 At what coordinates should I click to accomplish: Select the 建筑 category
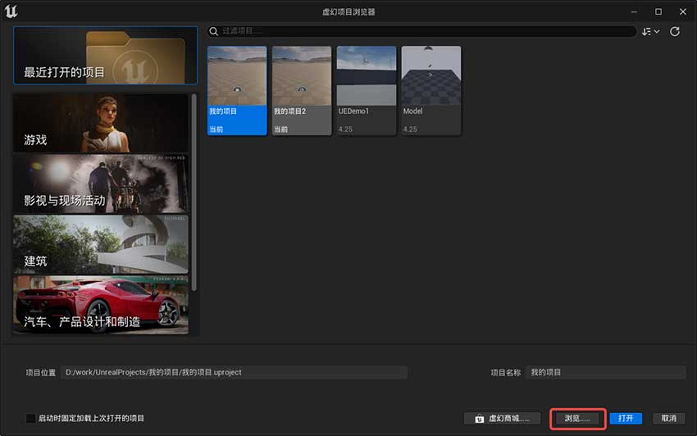coord(100,244)
